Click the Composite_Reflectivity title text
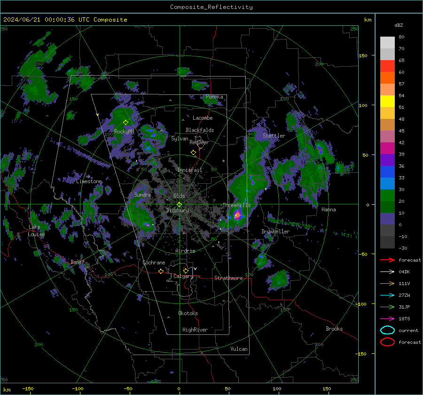This screenshot has width=423, height=395. pyautogui.click(x=211, y=7)
